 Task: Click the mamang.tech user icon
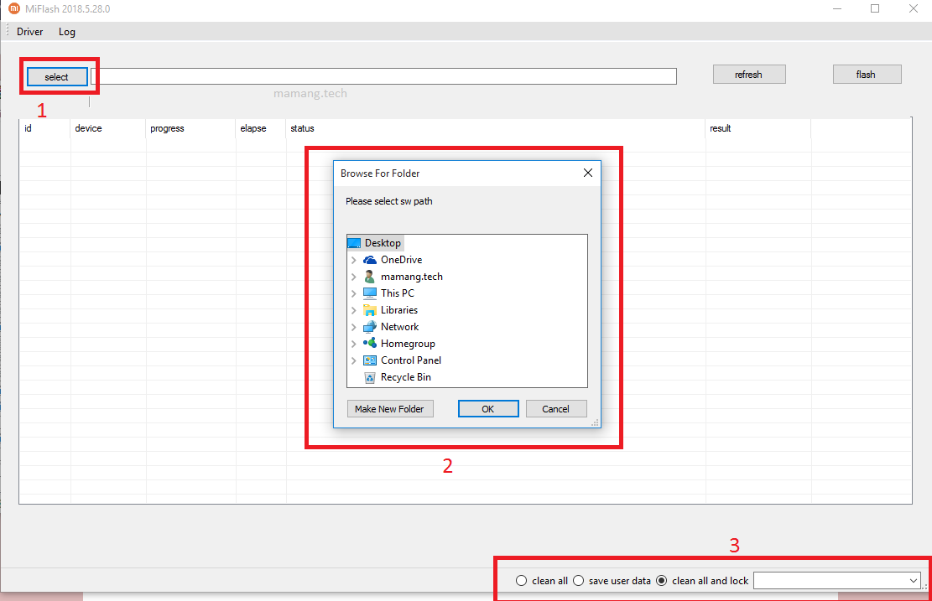click(370, 277)
